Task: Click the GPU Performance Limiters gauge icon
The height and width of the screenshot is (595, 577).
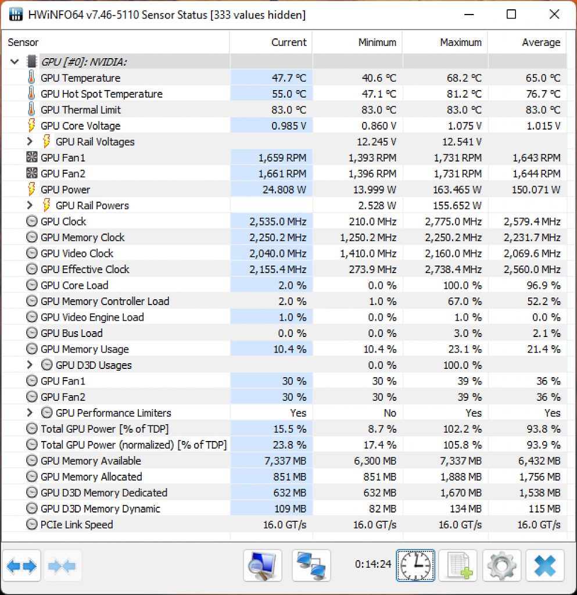Action: pyautogui.click(x=46, y=413)
